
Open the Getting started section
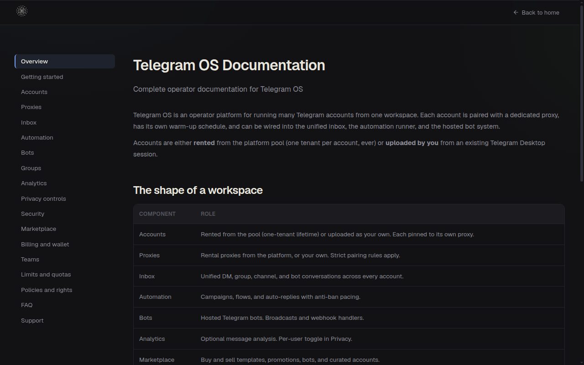pos(65,77)
